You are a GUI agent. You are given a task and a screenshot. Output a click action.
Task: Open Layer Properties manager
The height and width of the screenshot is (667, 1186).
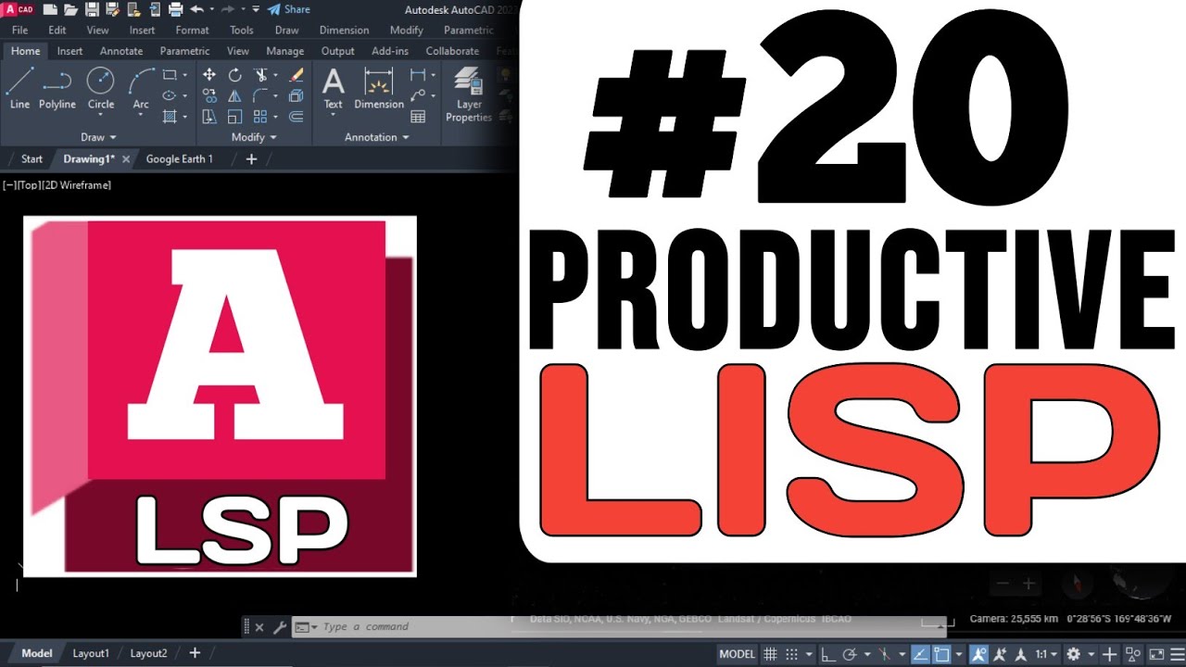click(469, 94)
